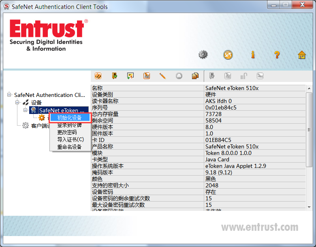This screenshot has height=247, width=316.
Task: Open the gear settings view icon in header
Action: (x=203, y=54)
